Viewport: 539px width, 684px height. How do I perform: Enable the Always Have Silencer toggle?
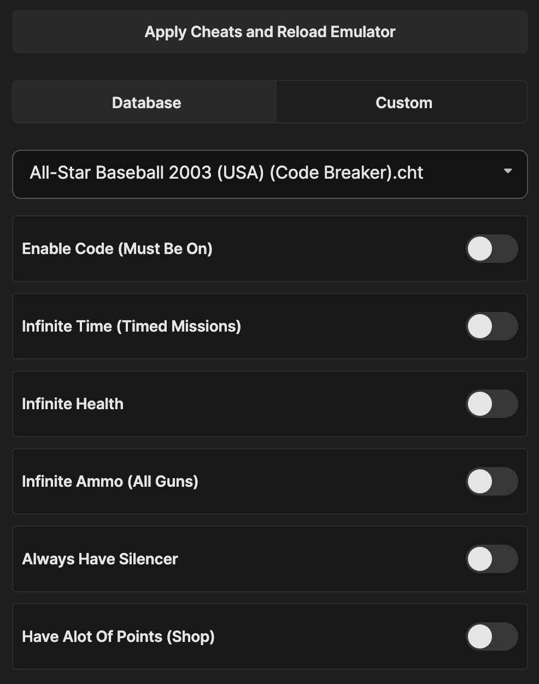pos(491,559)
